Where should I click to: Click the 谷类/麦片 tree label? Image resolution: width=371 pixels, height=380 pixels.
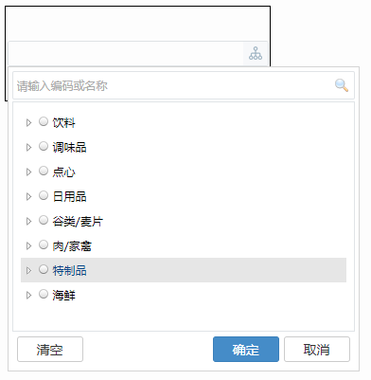click(78, 221)
